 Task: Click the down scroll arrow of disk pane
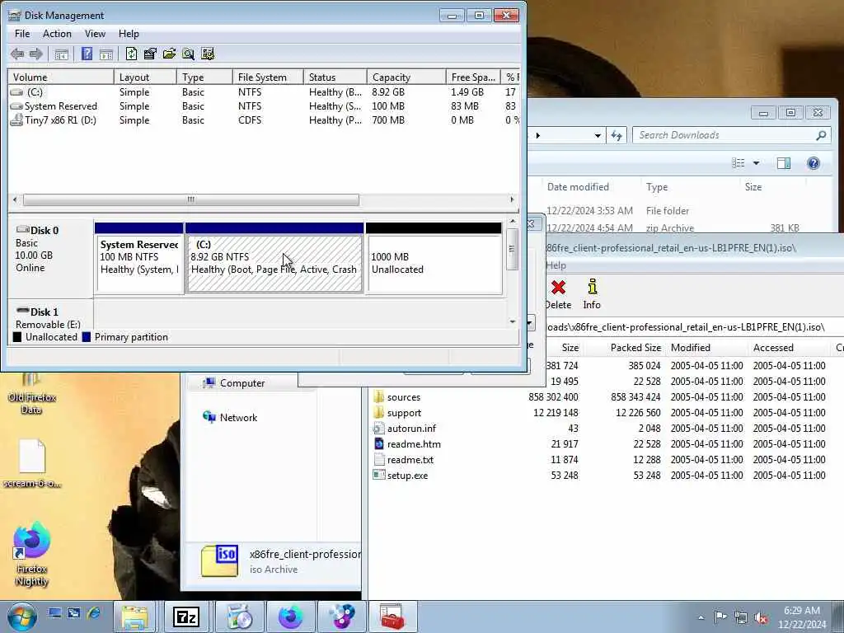click(513, 322)
